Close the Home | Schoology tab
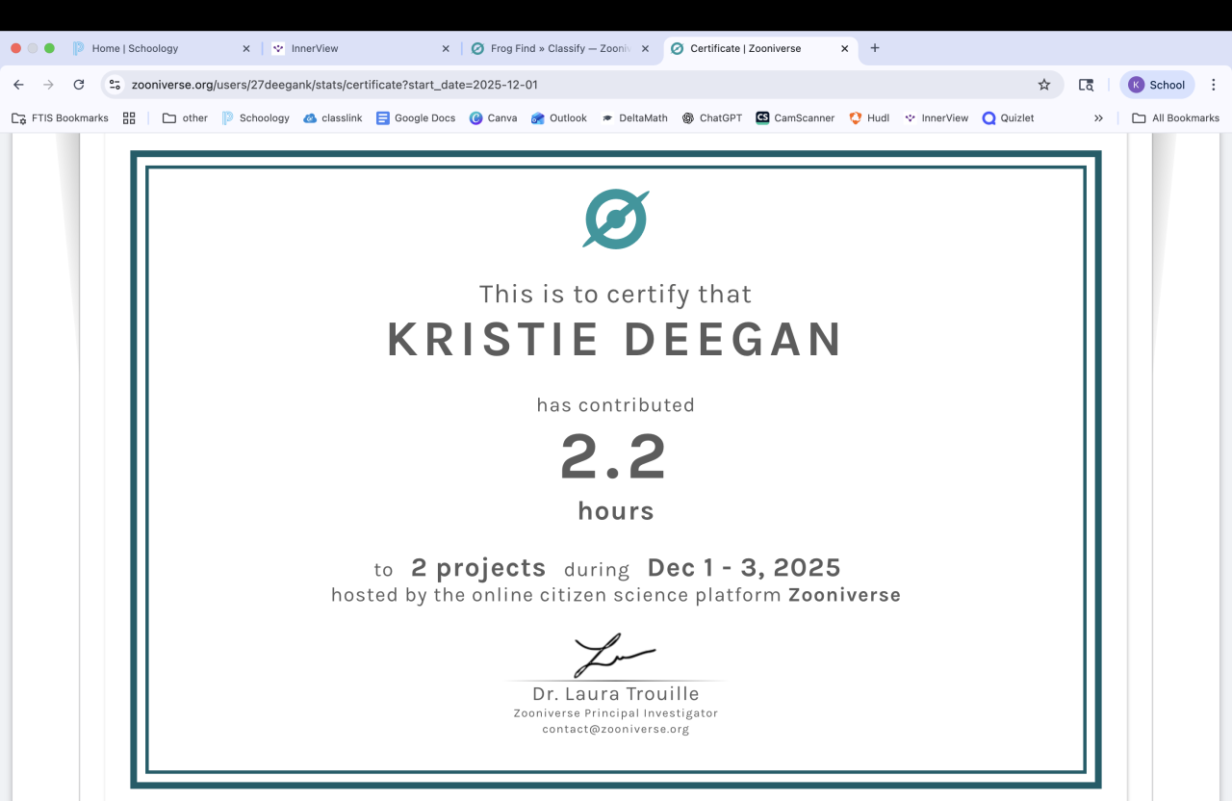The height and width of the screenshot is (801, 1232). (245, 48)
